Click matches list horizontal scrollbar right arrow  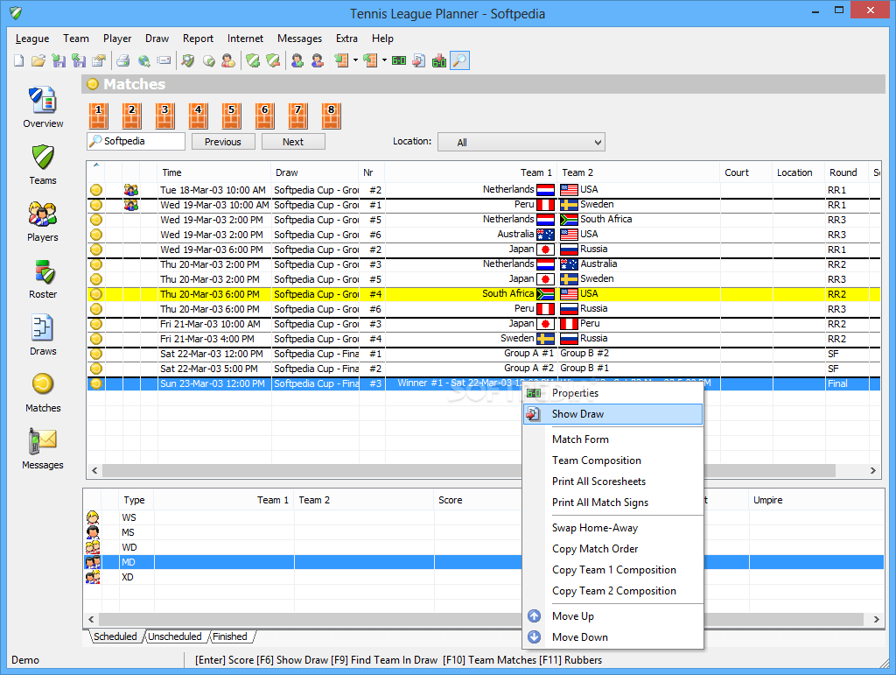872,470
